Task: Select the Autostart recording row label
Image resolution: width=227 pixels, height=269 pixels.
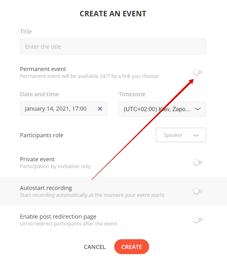Action: 46,188
